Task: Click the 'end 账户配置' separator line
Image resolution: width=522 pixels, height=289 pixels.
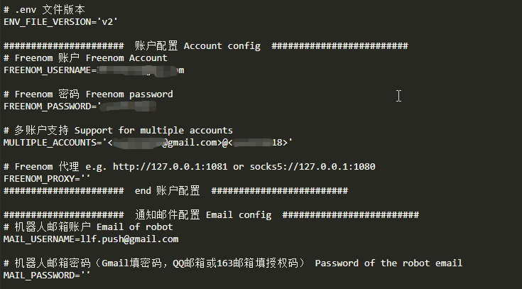Action: coord(176,191)
